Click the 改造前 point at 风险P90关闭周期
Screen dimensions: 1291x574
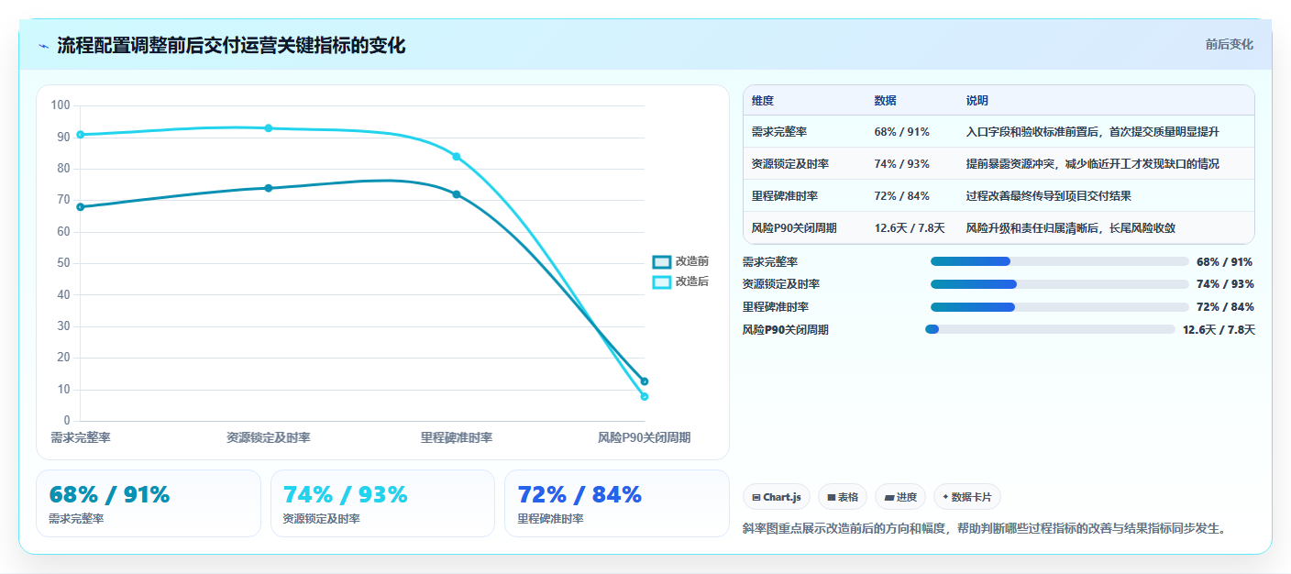pos(645,381)
